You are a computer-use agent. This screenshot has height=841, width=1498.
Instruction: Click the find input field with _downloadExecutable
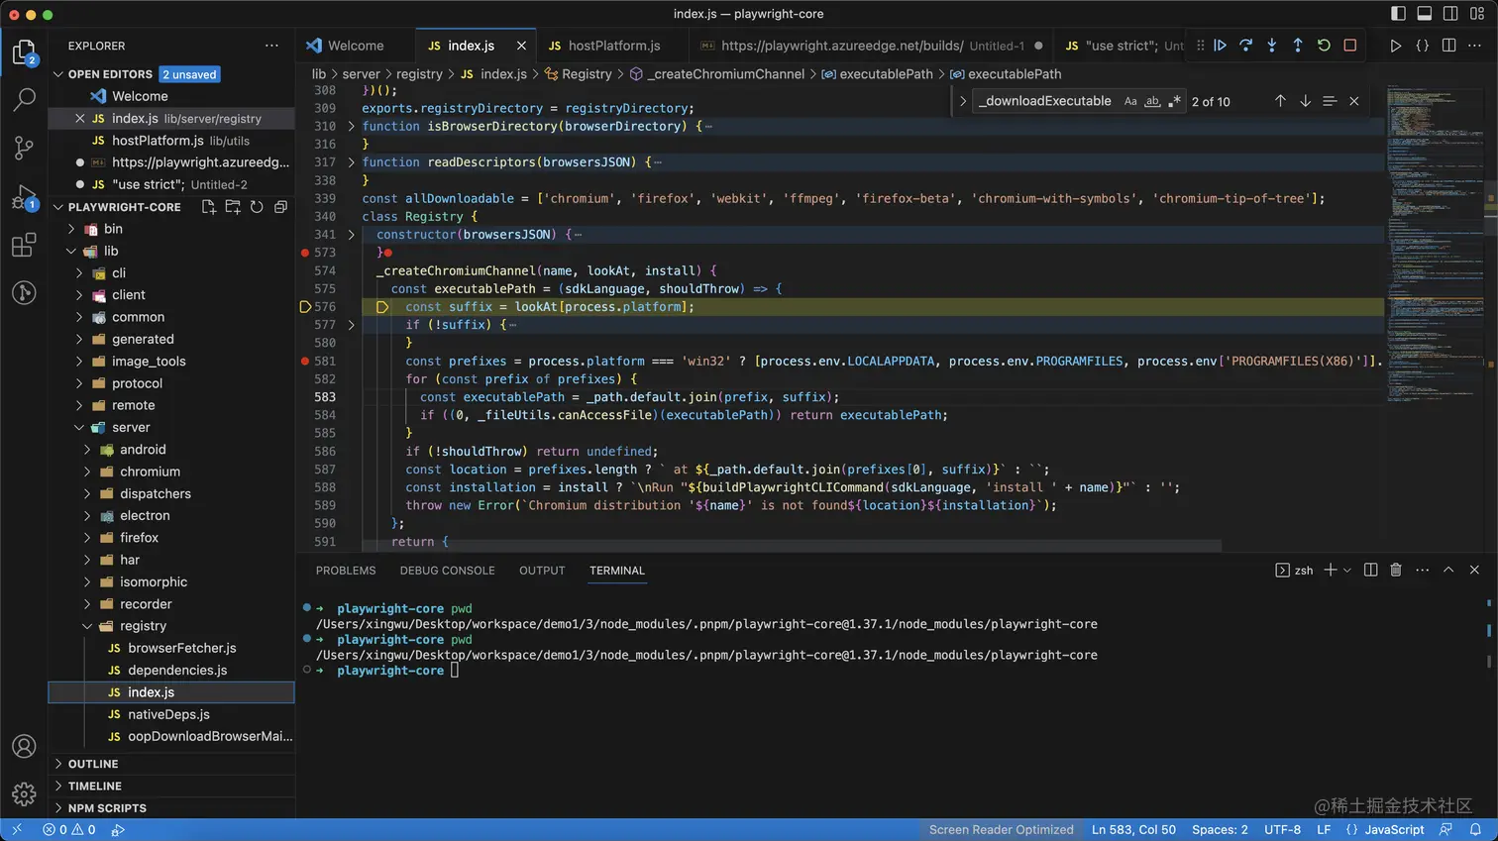tap(1045, 101)
